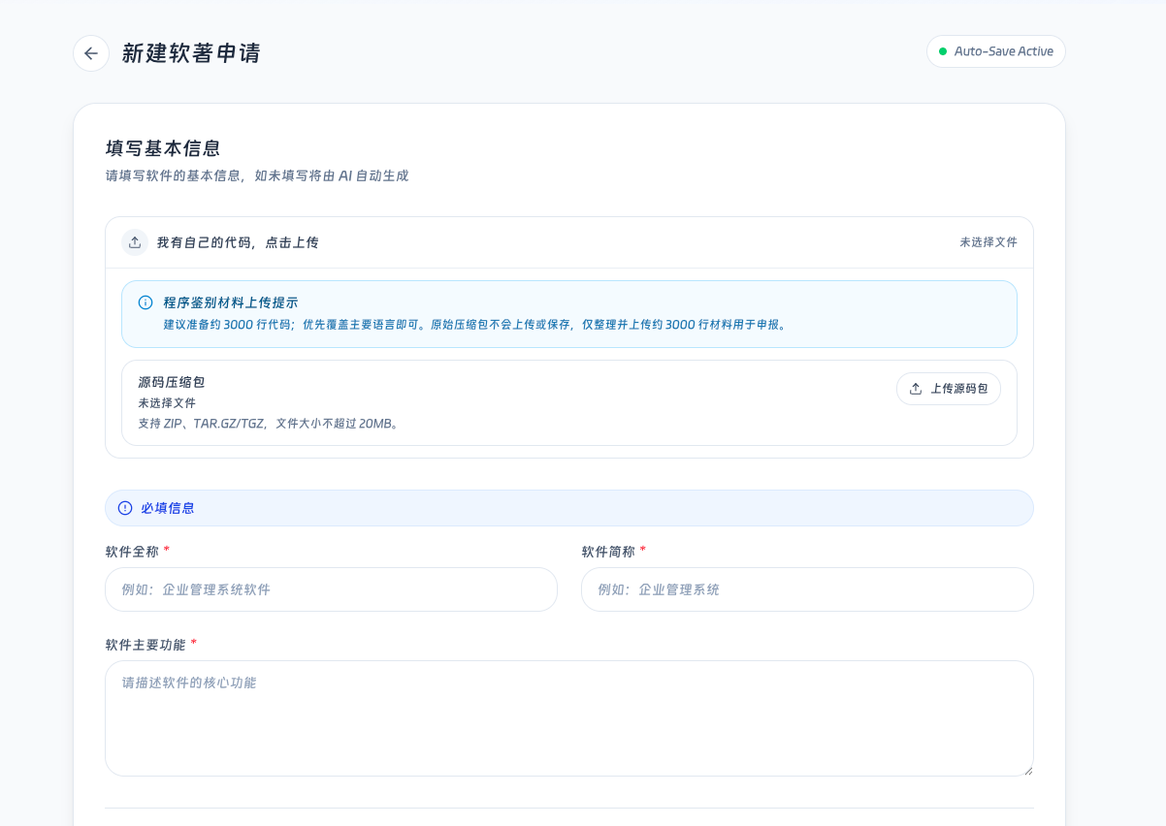This screenshot has width=1166, height=826.
Task: Click the 填写基本信息 section heading
Action: click(x=163, y=148)
